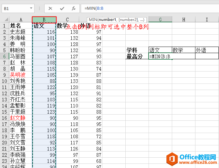The image size is (219, 168).
Task: Open the Insert Function fx dialog
Action: point(74,8)
